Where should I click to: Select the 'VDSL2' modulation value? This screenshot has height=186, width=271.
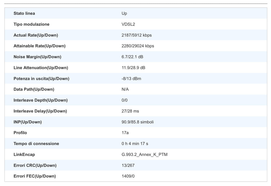128,24
